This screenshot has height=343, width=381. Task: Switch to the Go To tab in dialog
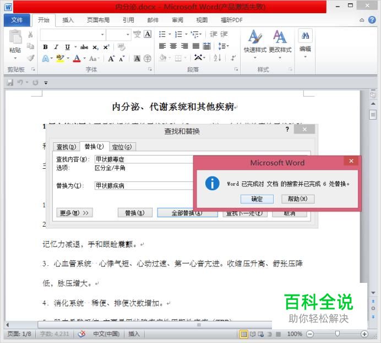pos(122,147)
